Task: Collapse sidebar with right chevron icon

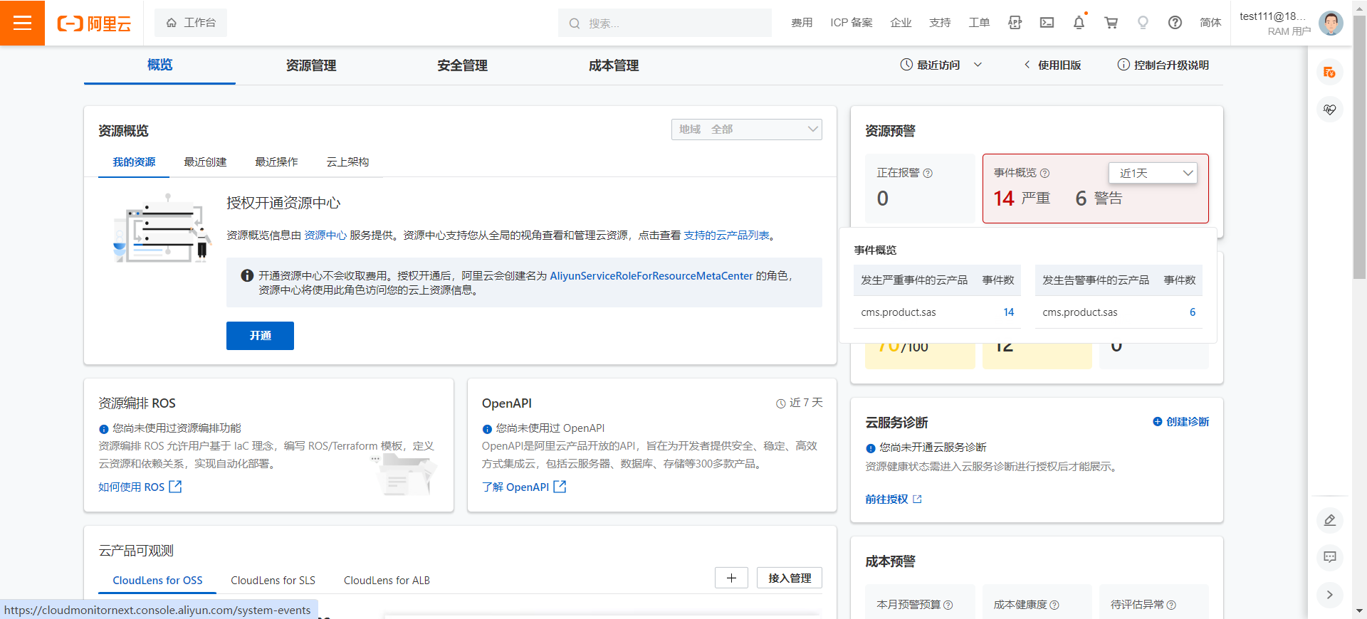Action: click(x=1329, y=595)
